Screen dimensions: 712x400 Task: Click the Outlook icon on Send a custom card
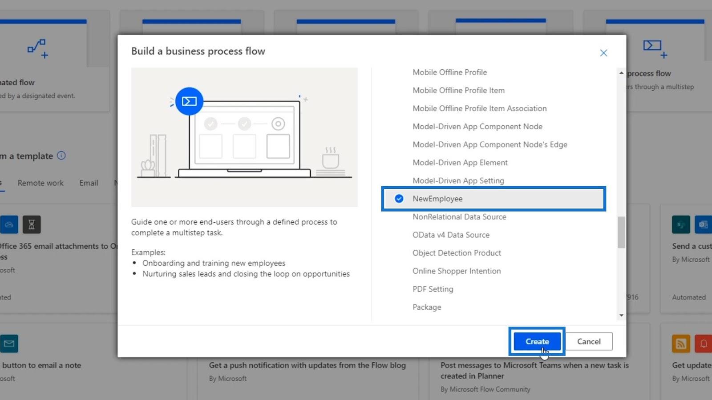[703, 224]
